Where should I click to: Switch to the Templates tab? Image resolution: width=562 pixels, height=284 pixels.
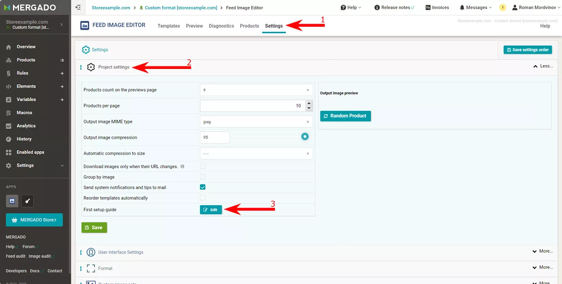pyautogui.click(x=169, y=26)
